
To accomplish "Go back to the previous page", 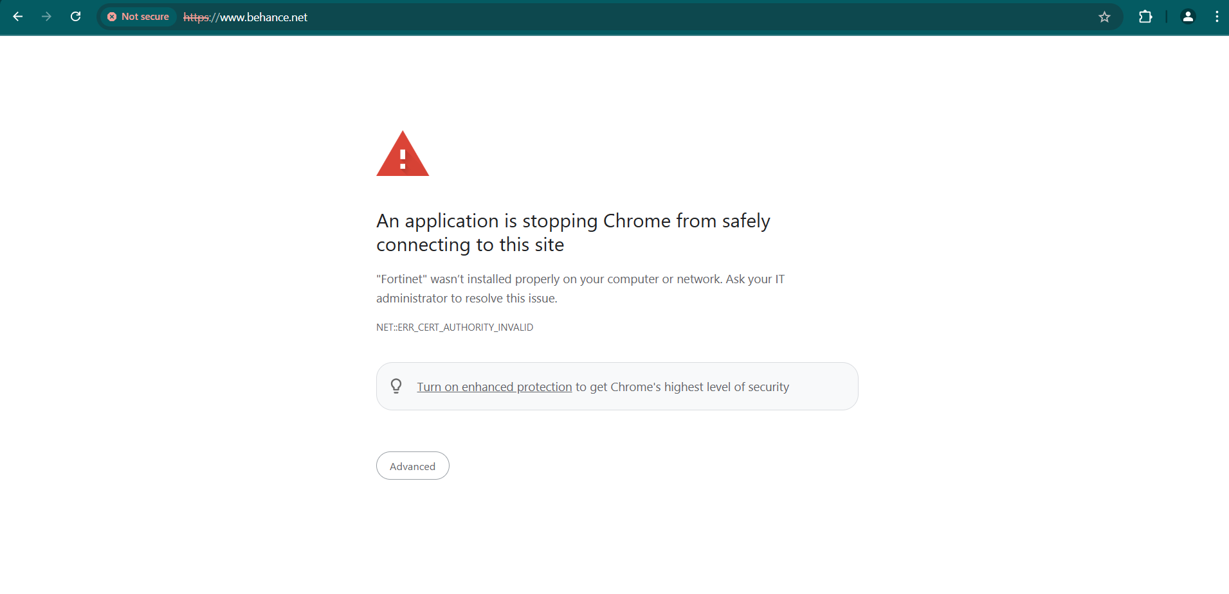I will click(x=18, y=17).
